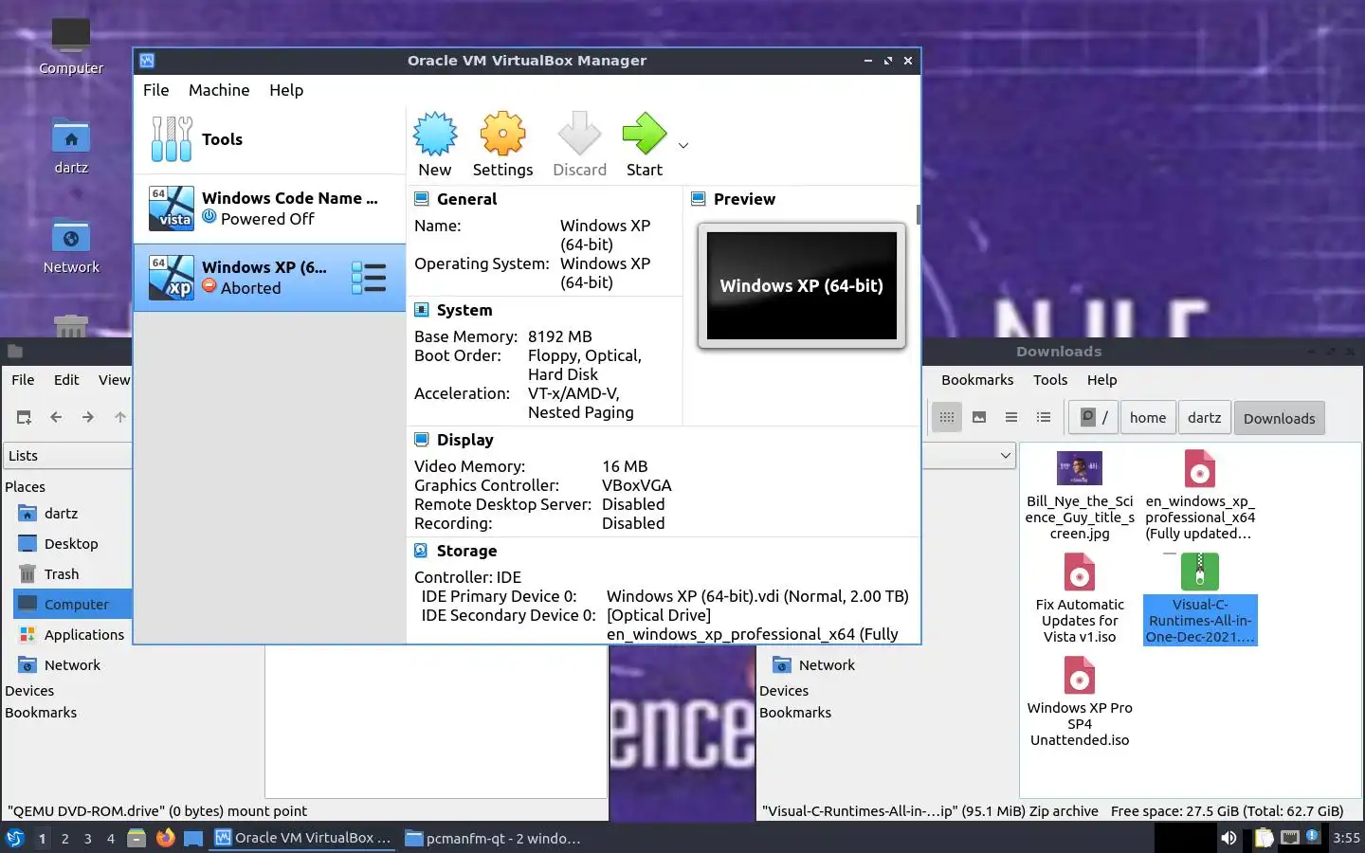Screen dimensions: 1365x853
Task: Switch to workspace 2 in taskbar
Action: coord(64,839)
